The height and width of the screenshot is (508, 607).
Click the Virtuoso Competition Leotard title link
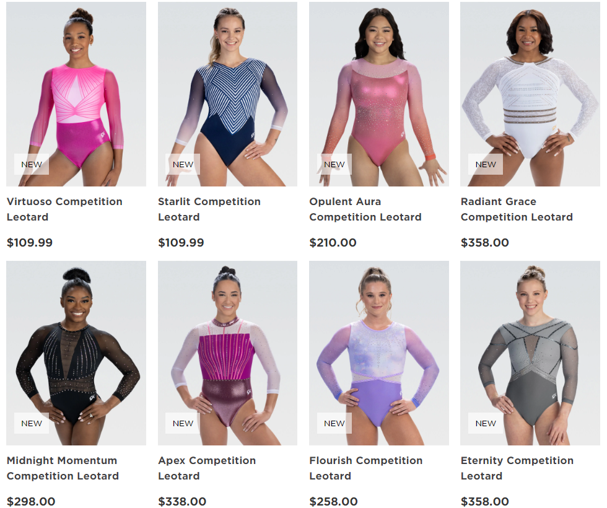click(64, 209)
